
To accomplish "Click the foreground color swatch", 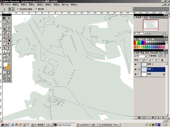I will (5, 64).
